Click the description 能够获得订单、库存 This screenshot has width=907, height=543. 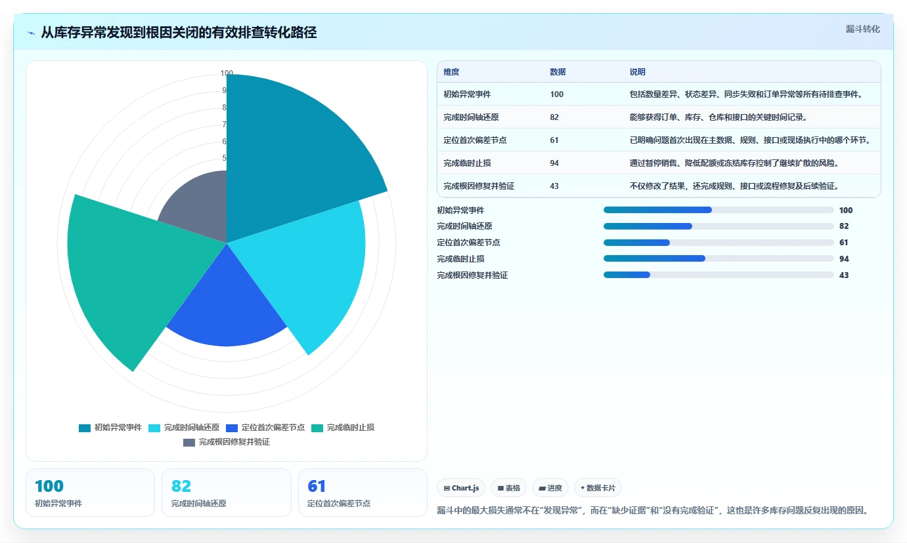718,117
